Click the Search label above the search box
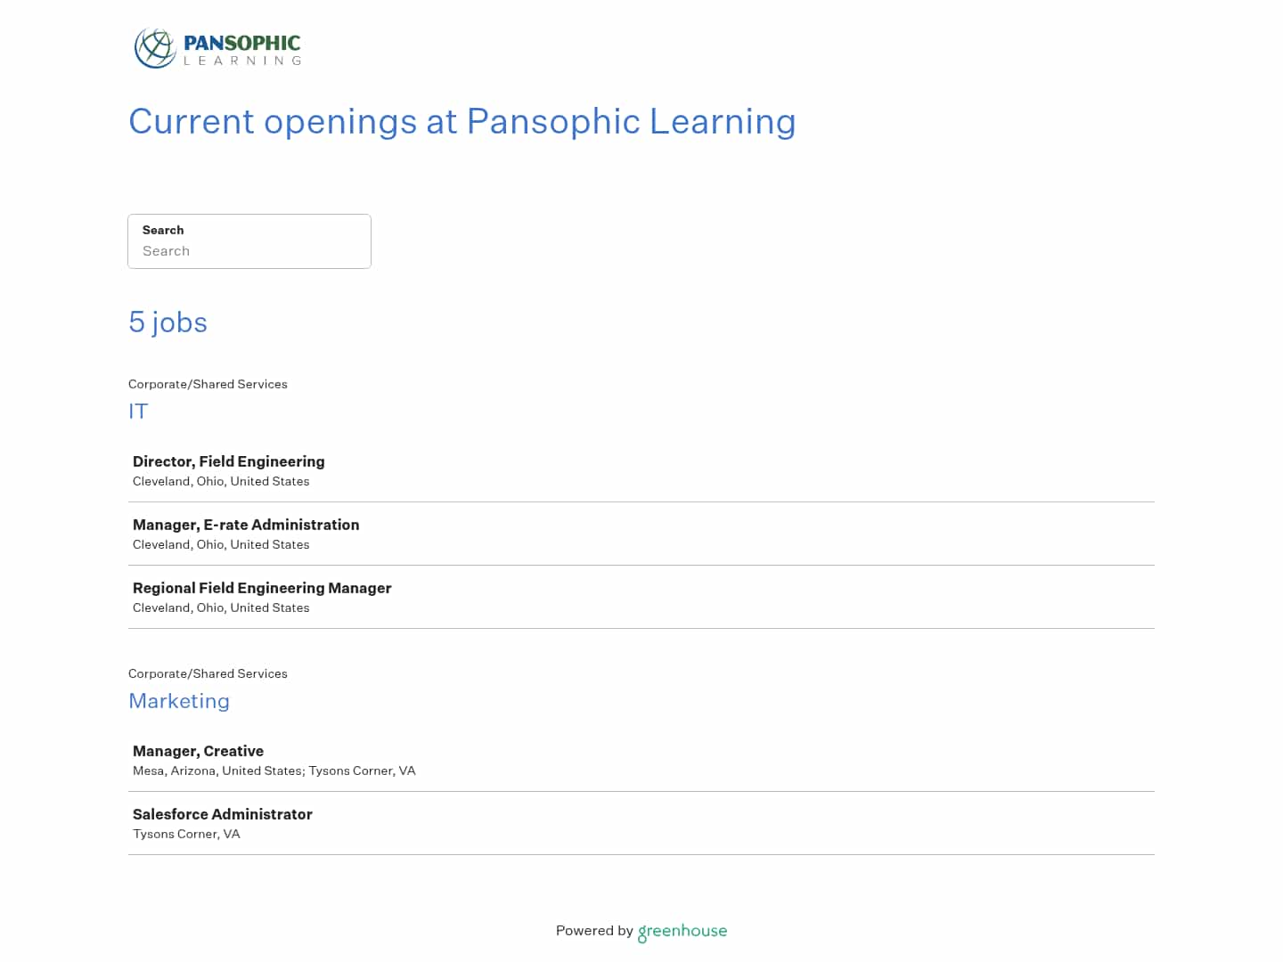The height and width of the screenshot is (962, 1283). [x=163, y=230]
